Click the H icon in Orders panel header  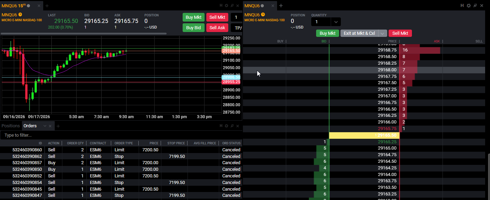click(221, 126)
